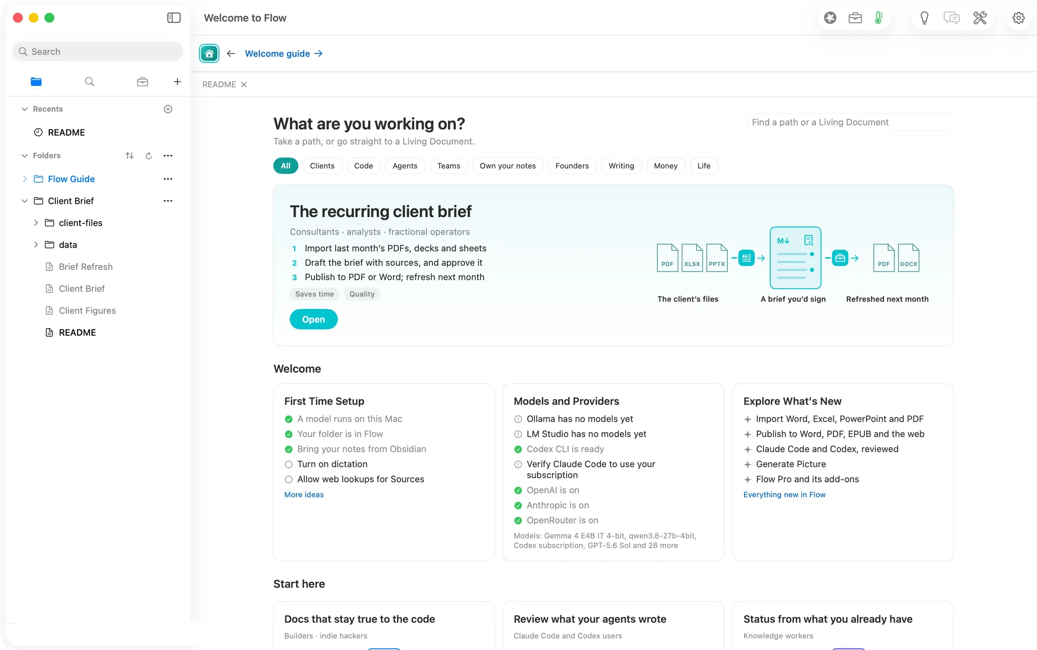Change folder sort order with arrows icon
1037x650 pixels.
click(x=130, y=155)
